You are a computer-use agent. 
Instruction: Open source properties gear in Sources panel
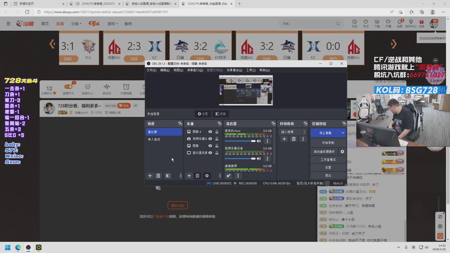[x=206, y=175]
